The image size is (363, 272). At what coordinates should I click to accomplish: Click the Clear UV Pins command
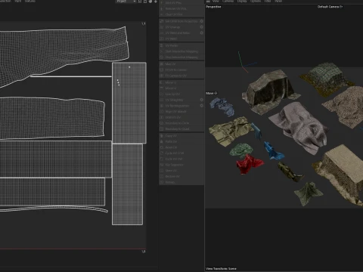pos(174,14)
